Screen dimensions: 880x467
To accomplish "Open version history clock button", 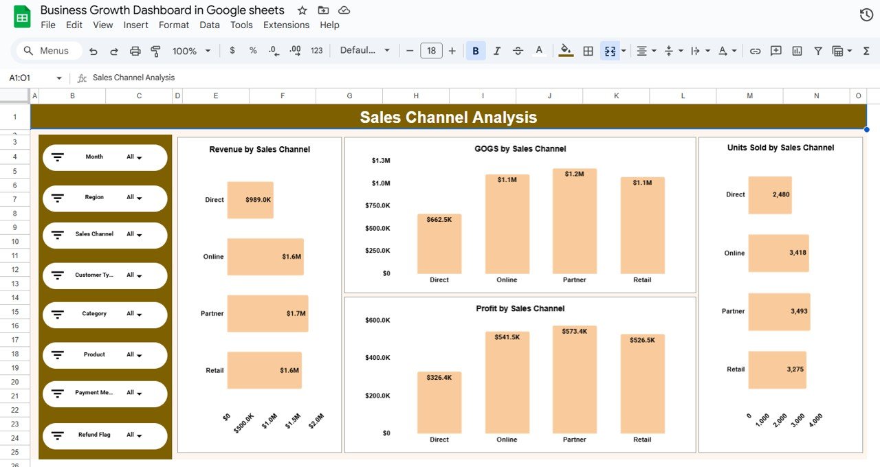I will [x=866, y=13].
